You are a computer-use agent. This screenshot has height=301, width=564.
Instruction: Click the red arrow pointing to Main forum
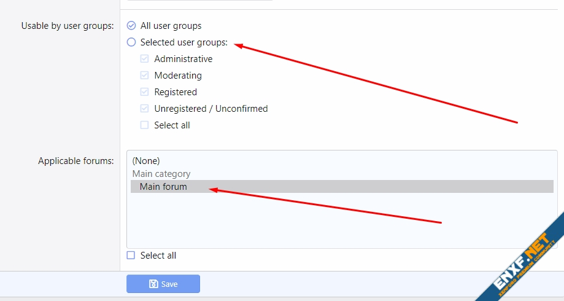tap(325, 206)
